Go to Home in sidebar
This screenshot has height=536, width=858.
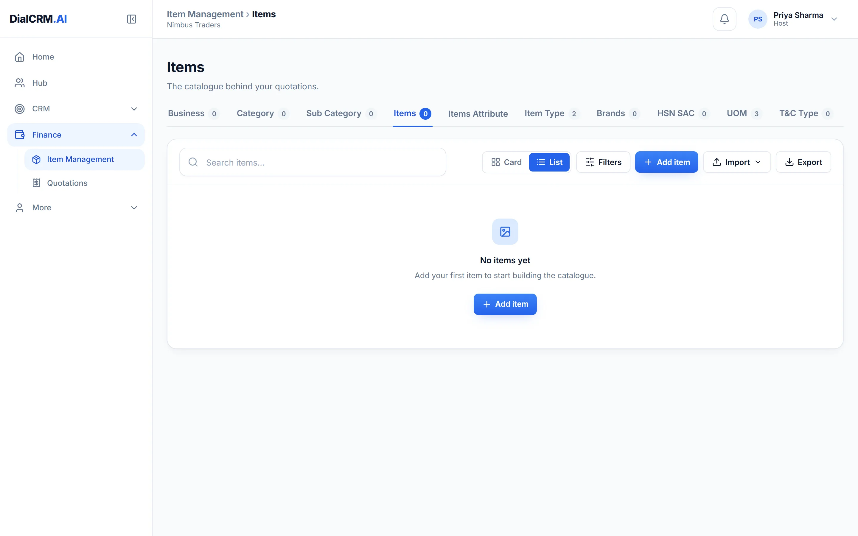coord(75,57)
